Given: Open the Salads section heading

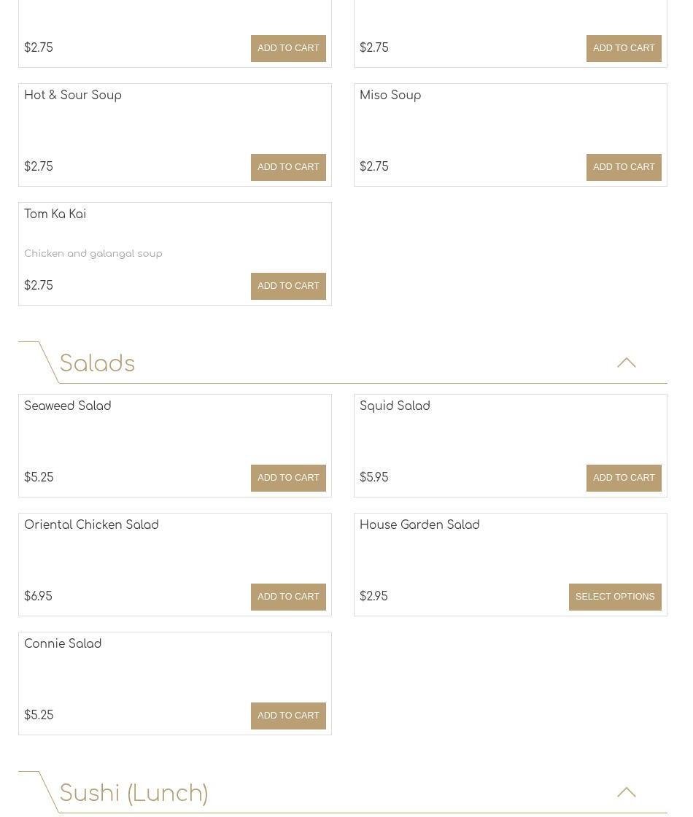Looking at the screenshot, I should click(98, 364).
